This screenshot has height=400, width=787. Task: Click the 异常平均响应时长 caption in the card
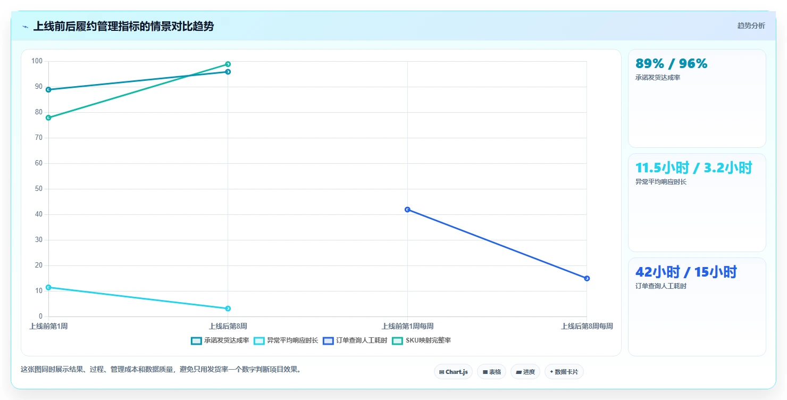(661, 182)
